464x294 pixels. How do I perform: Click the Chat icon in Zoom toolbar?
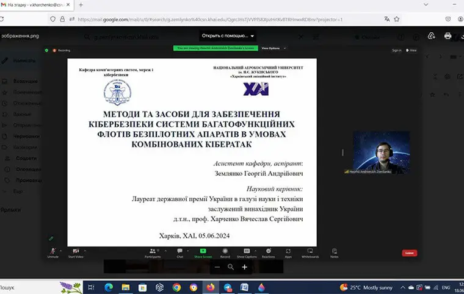click(179, 251)
